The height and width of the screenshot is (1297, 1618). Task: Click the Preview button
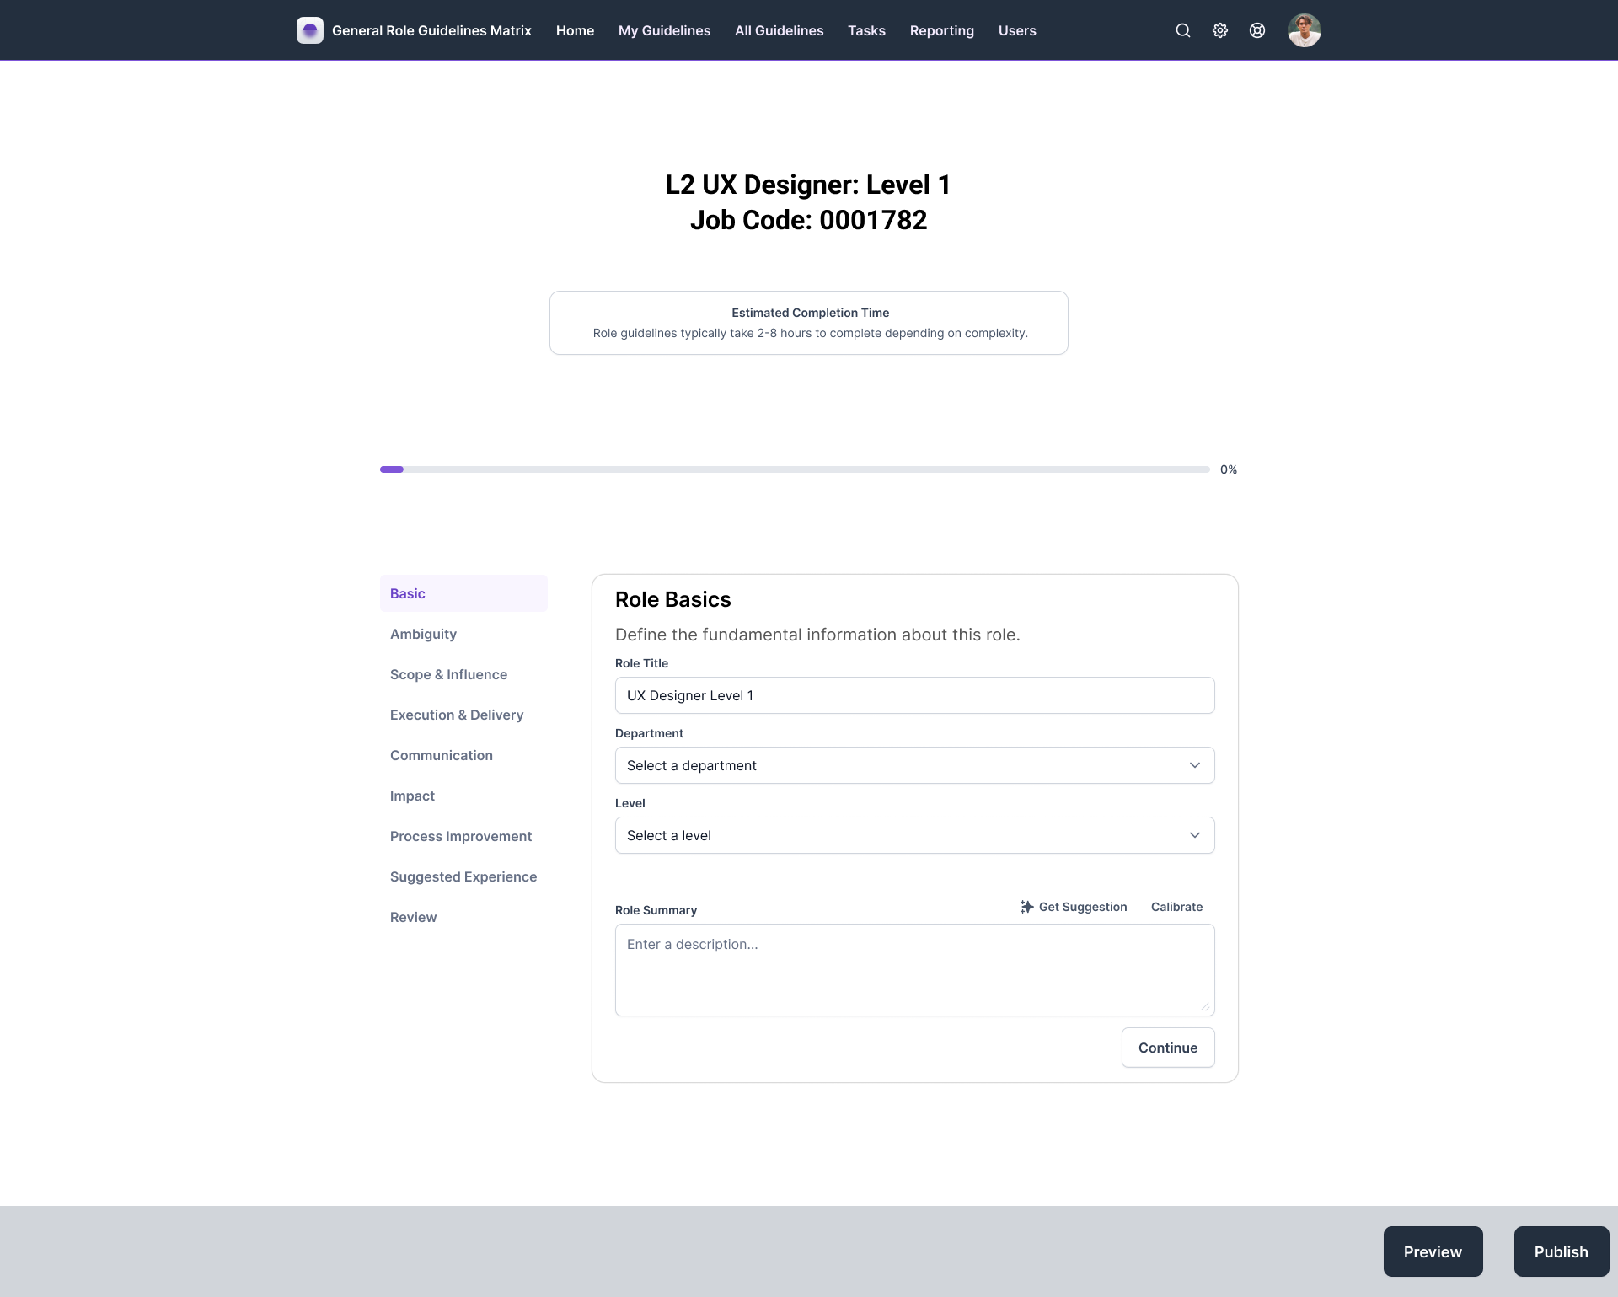tap(1433, 1251)
